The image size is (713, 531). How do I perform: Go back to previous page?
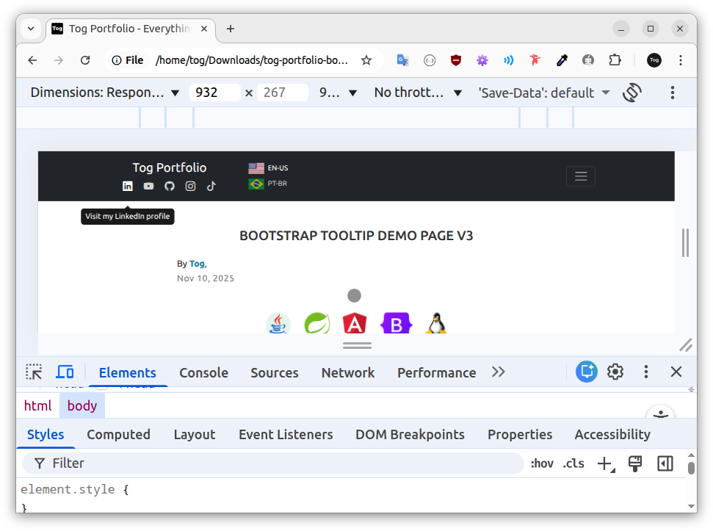32,60
